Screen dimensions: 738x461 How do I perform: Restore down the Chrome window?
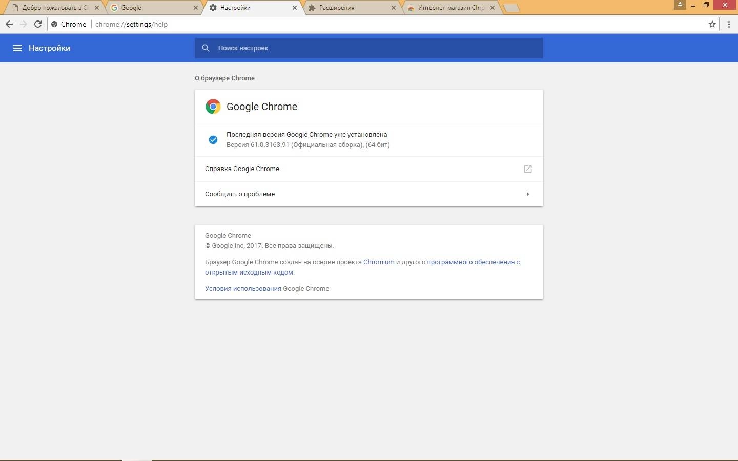(x=706, y=5)
